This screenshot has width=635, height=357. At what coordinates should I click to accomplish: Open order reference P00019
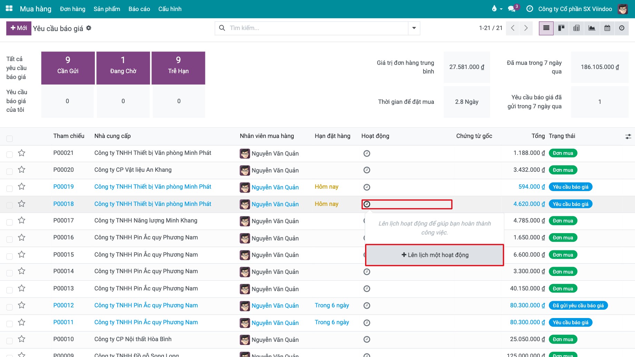pyautogui.click(x=63, y=187)
